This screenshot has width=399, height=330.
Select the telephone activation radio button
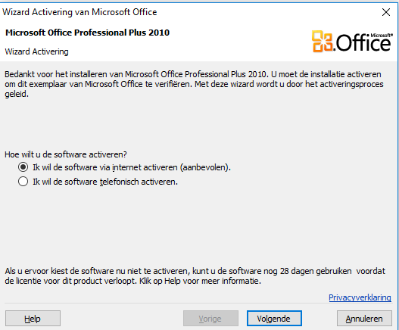[x=23, y=182]
